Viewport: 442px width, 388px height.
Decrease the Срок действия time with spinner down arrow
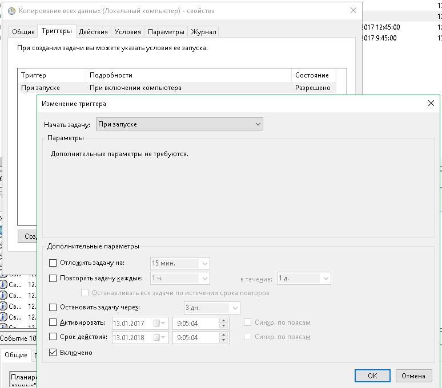[x=224, y=341]
